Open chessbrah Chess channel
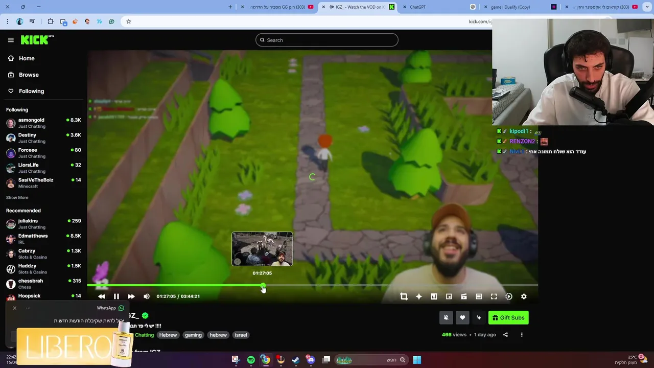654x368 pixels. pyautogui.click(x=43, y=284)
